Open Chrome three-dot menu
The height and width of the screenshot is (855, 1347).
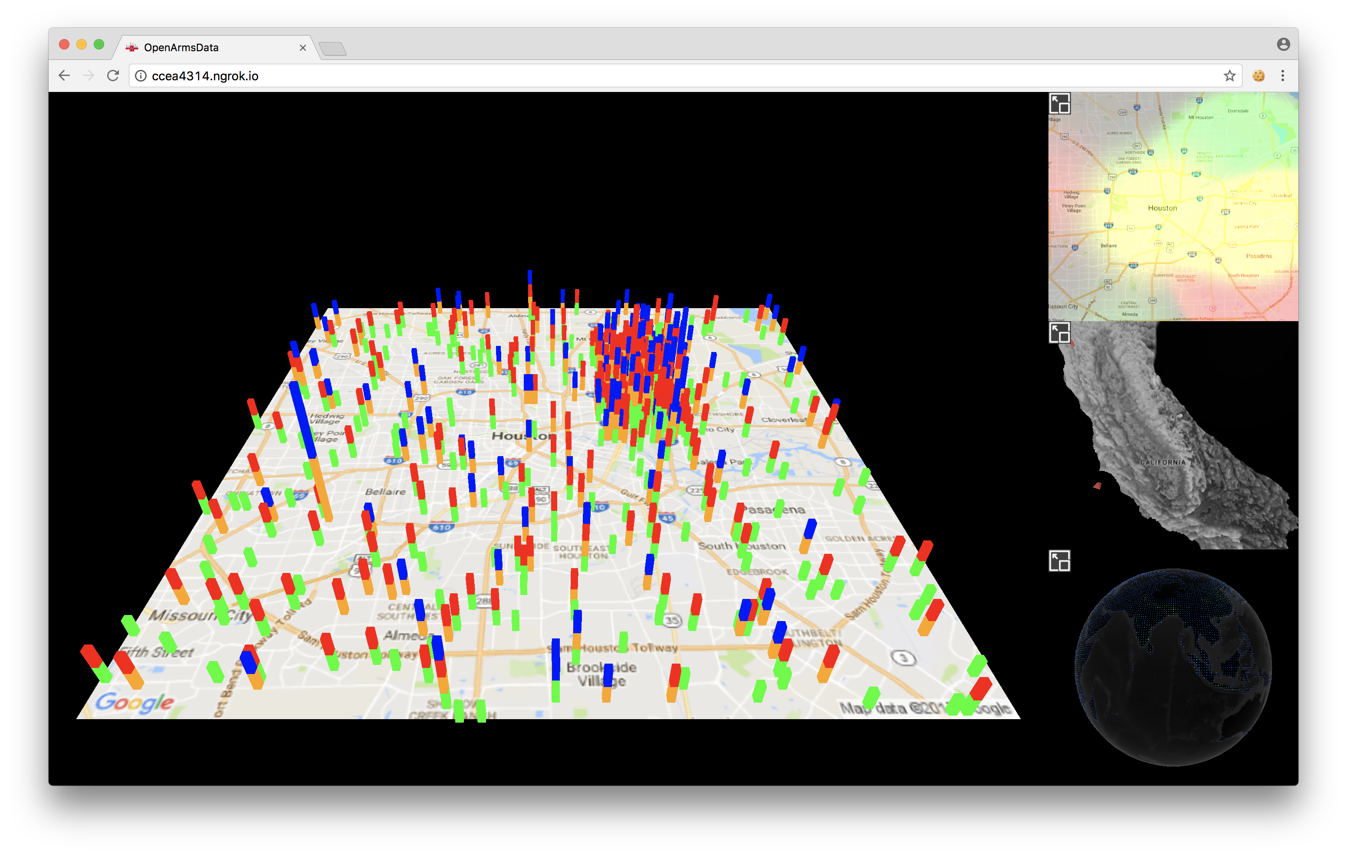[x=1283, y=76]
